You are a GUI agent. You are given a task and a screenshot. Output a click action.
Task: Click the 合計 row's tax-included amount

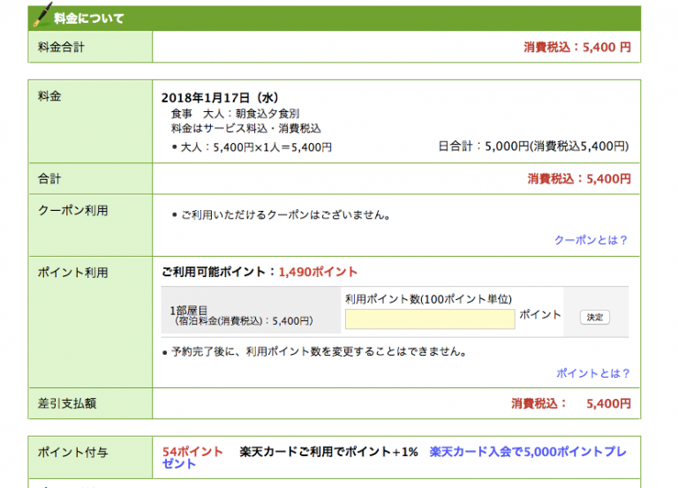point(579,178)
